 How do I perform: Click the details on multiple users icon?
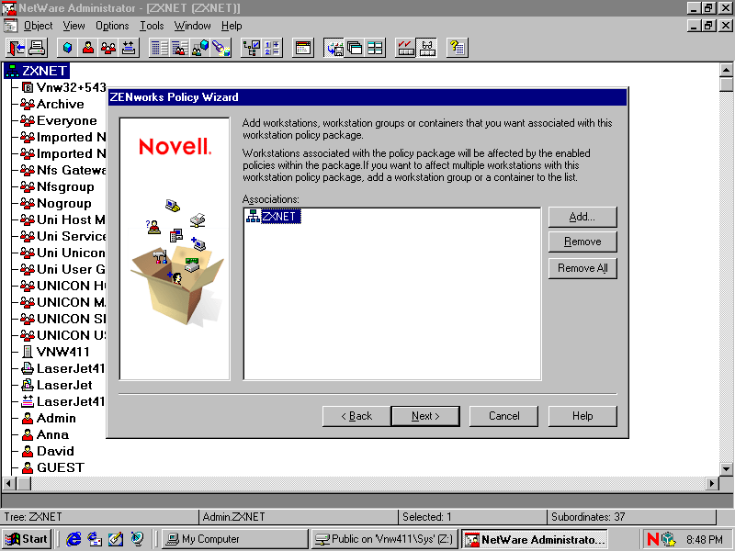(x=180, y=48)
